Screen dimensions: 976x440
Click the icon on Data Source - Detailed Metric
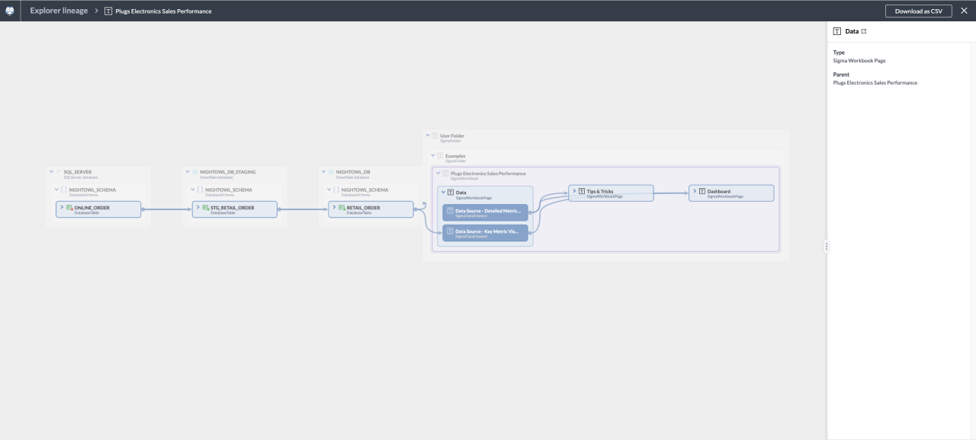(x=450, y=211)
